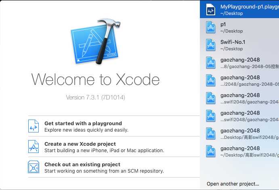
Task: Click Open another project…
Action: point(233,184)
